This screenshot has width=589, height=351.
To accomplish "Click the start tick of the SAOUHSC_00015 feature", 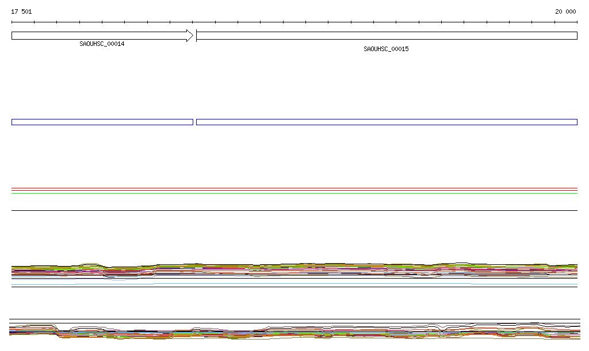I will (x=196, y=36).
